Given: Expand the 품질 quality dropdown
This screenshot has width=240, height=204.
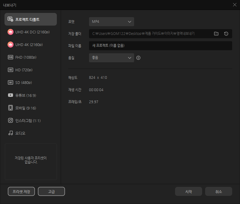Looking at the screenshot, I should [x=111, y=58].
